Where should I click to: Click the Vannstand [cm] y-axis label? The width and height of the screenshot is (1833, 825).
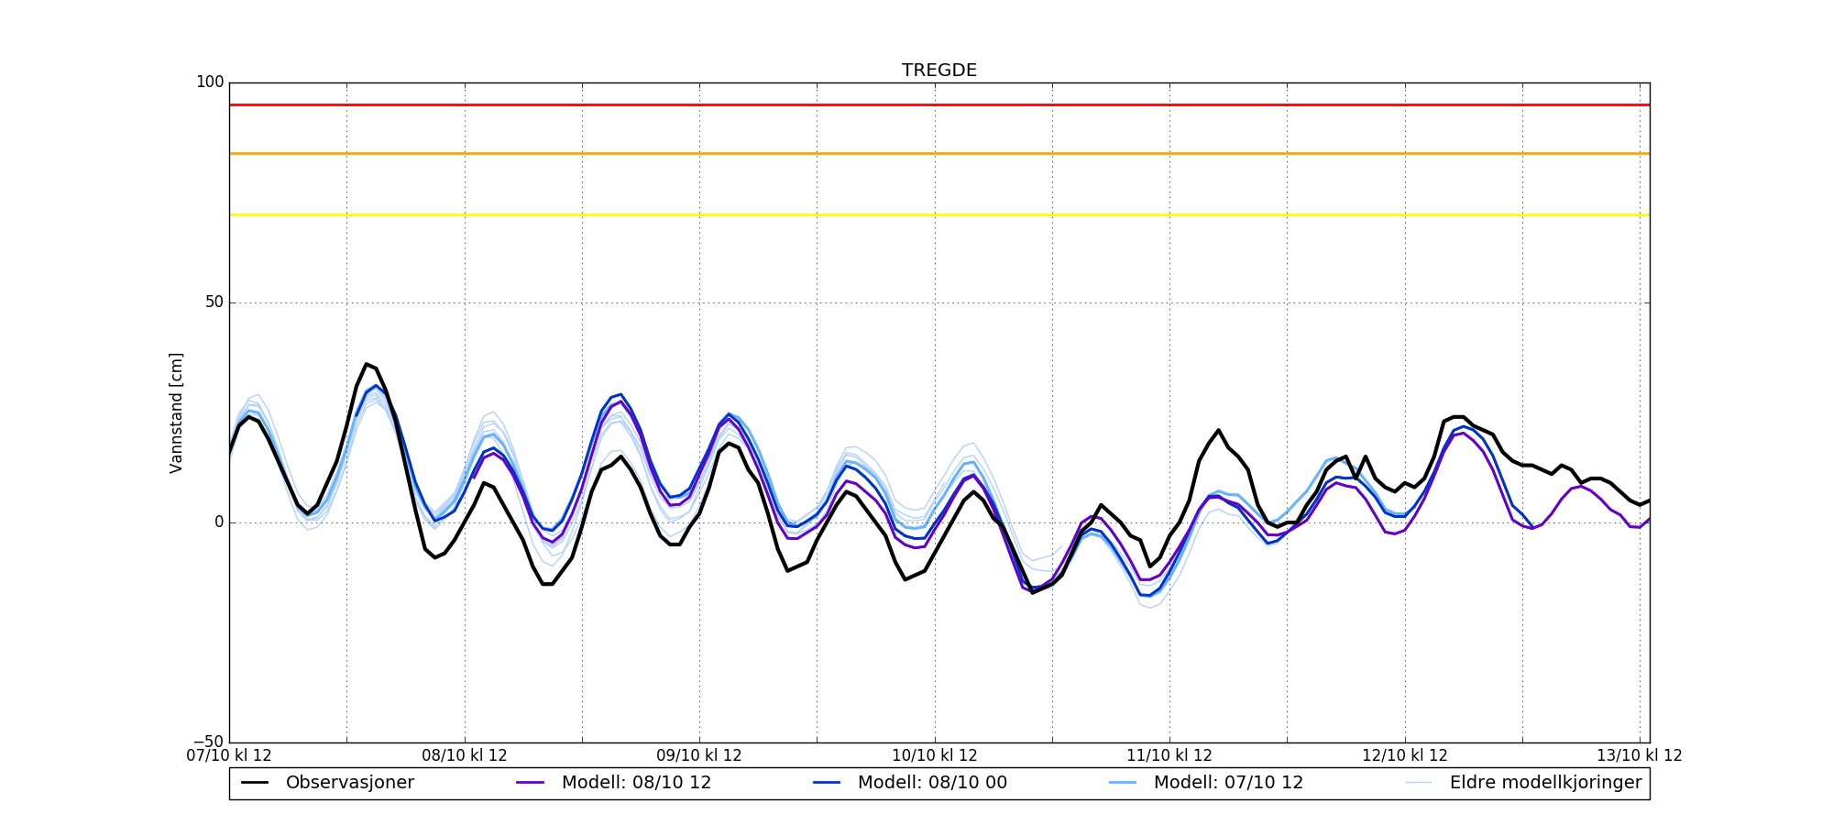tap(176, 412)
